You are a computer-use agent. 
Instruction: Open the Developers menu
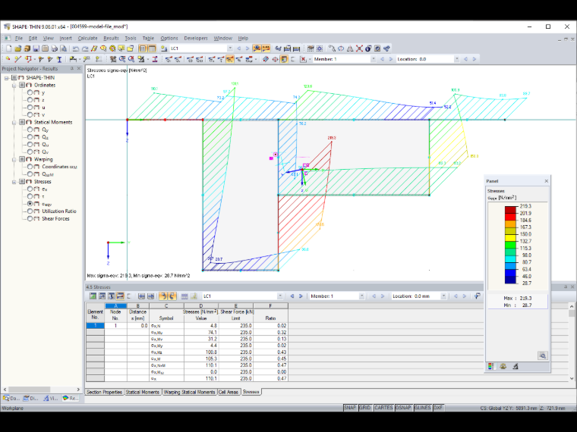pos(196,38)
